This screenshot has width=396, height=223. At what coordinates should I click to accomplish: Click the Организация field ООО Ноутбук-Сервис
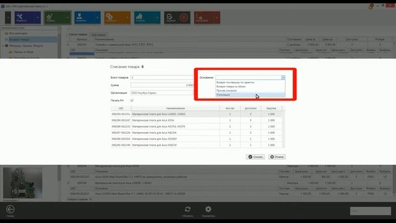(x=162, y=93)
